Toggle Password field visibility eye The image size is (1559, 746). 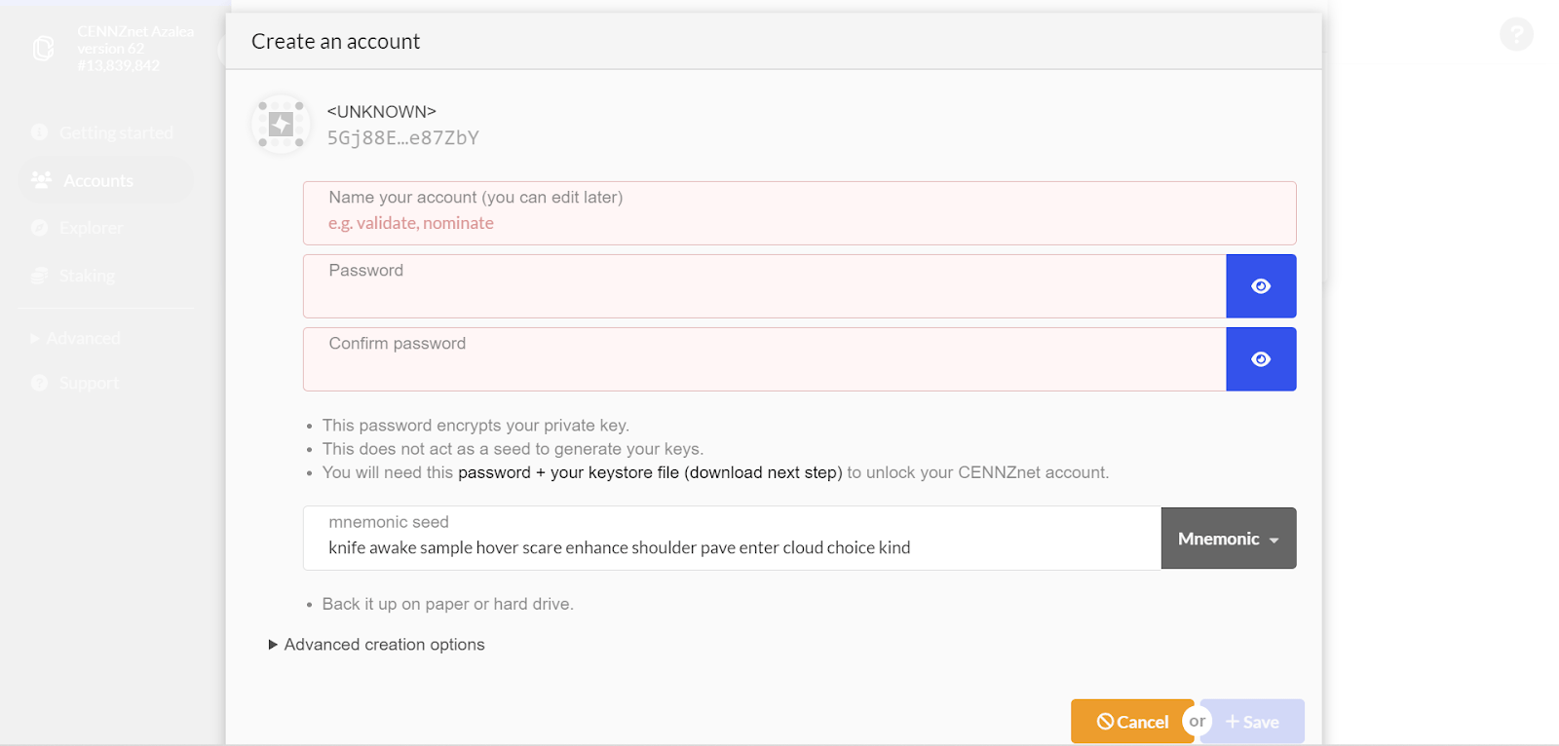1261,286
